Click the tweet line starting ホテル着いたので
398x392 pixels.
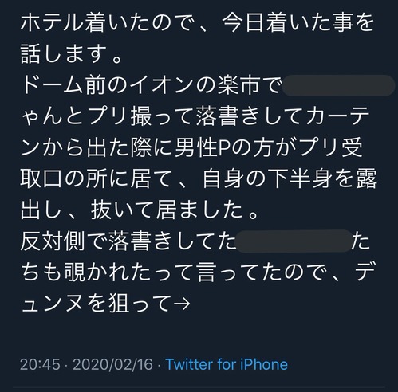pyautogui.click(x=197, y=23)
